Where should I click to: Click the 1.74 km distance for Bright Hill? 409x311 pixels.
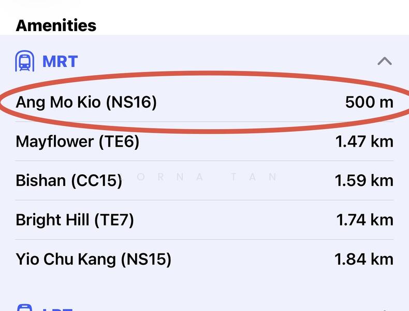coord(364,220)
